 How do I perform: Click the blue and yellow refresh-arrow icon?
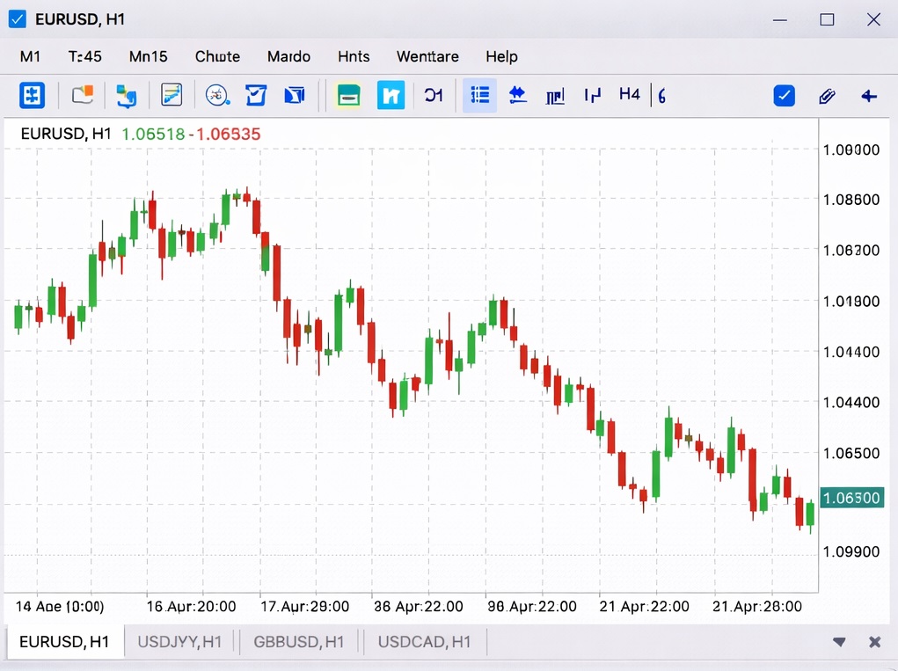tap(126, 96)
